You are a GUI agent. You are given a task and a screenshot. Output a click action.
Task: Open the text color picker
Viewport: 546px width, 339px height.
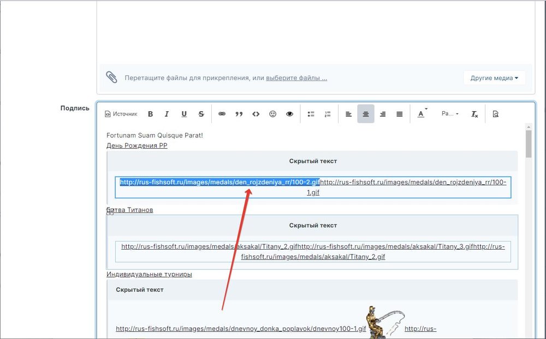pos(421,114)
